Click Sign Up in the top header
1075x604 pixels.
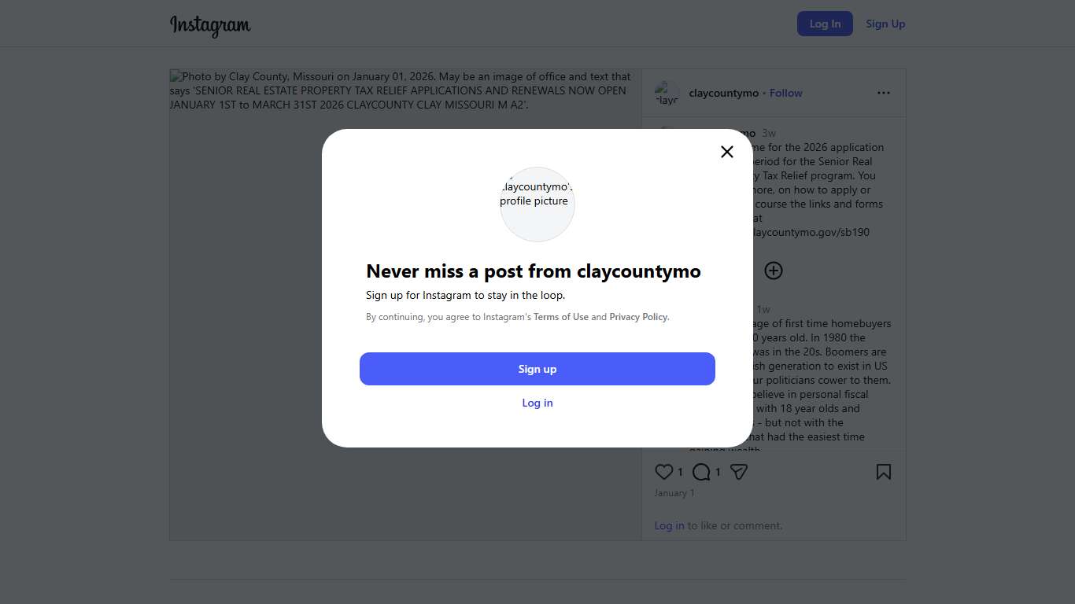pos(885,24)
